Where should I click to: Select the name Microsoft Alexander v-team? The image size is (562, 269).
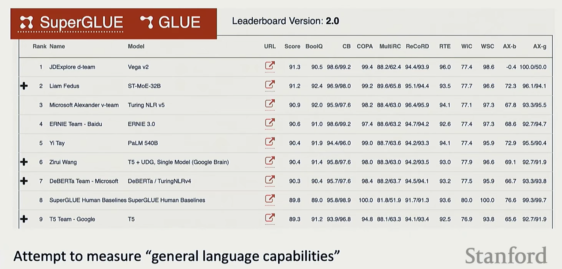point(84,105)
